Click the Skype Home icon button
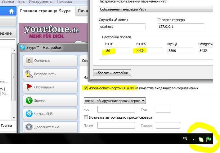 (11, 11)
